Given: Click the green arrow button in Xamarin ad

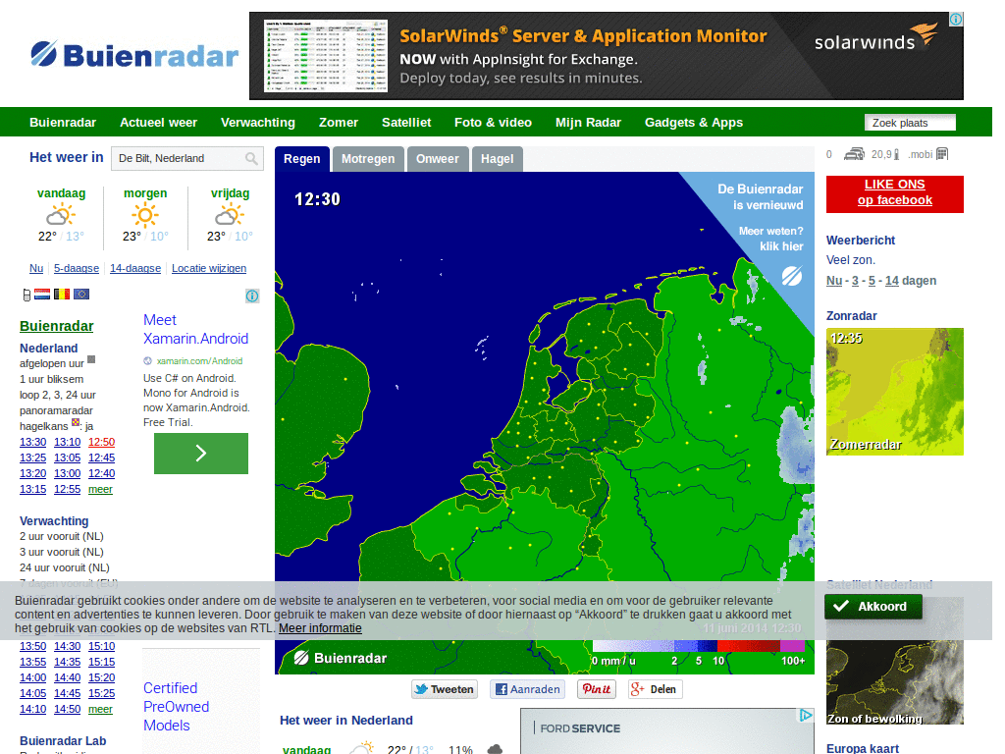Looking at the screenshot, I should 200,454.
